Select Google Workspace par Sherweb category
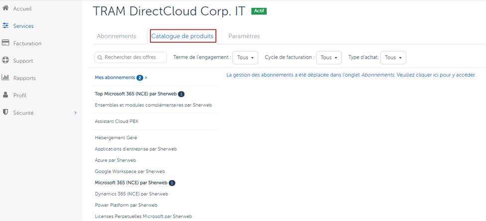 pos(130,171)
